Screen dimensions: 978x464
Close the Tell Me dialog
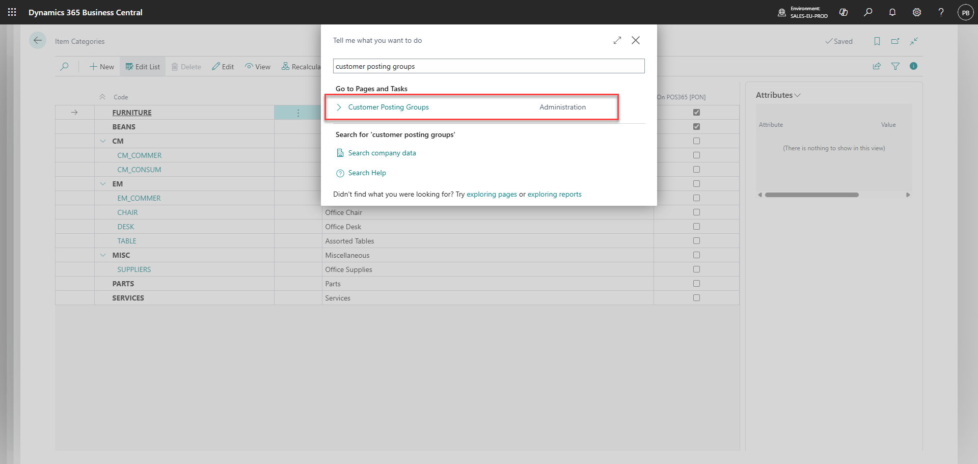tap(636, 40)
